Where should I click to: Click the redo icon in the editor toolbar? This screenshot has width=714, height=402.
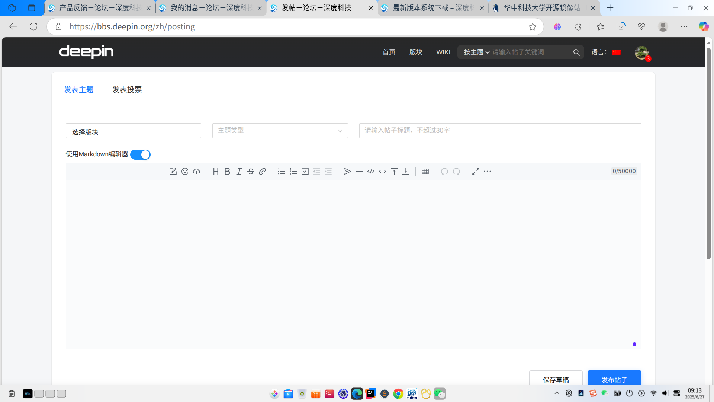(x=456, y=171)
